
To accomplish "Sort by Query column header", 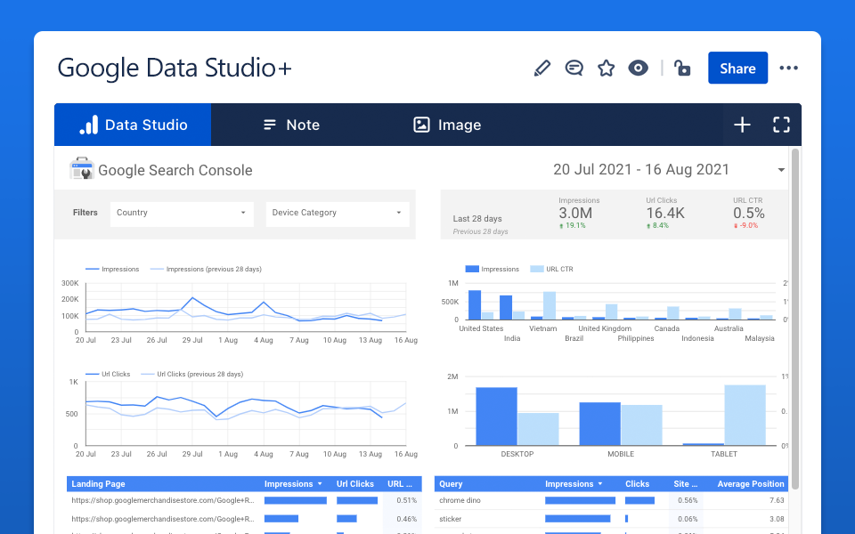I will click(x=451, y=484).
